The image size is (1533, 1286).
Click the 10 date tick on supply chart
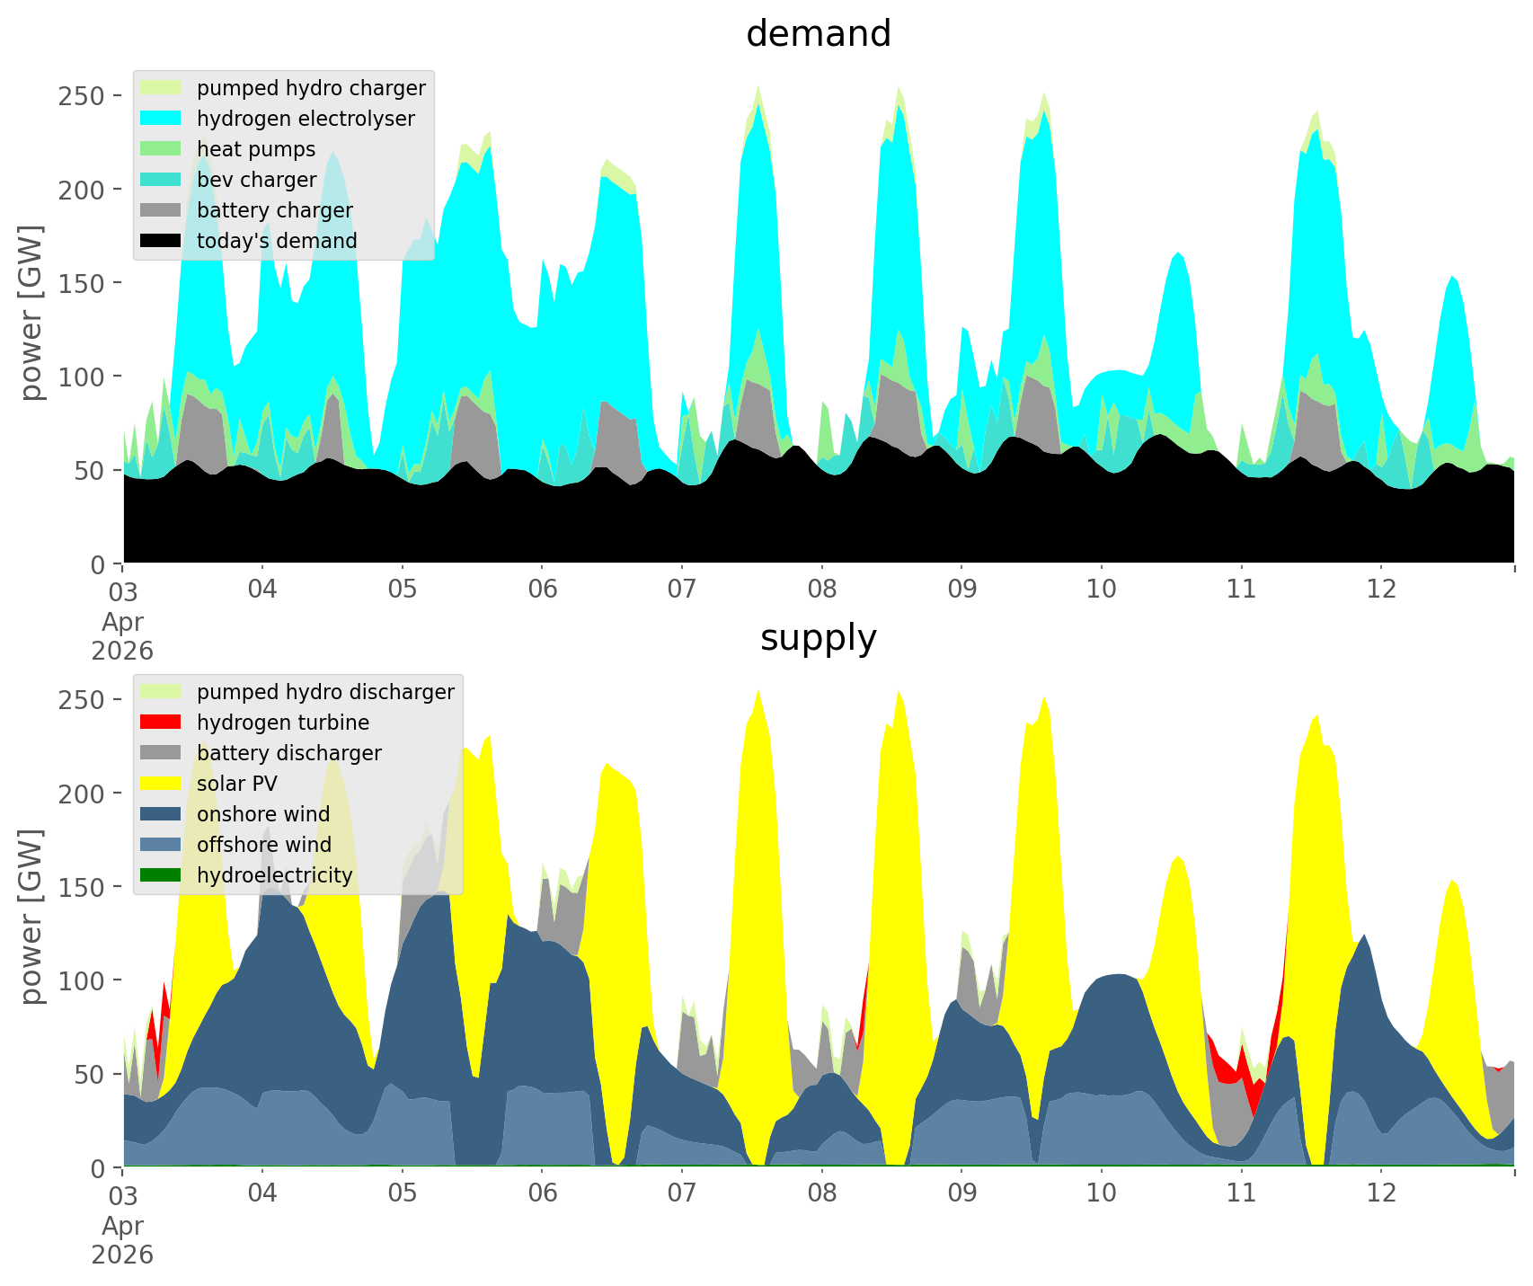pos(1102,1193)
